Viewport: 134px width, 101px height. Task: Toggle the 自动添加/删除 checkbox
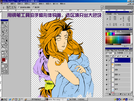tap(19, 7)
